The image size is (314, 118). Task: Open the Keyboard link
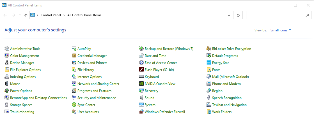coord(152,77)
